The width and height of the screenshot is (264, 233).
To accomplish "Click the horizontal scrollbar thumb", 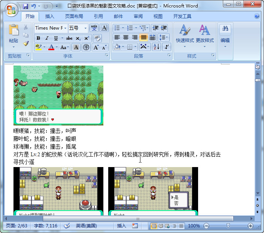I will click(x=138, y=219).
